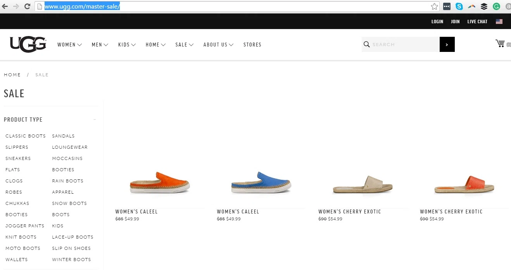Select the Apparel product type
This screenshot has width=511, height=270.
tap(63, 192)
